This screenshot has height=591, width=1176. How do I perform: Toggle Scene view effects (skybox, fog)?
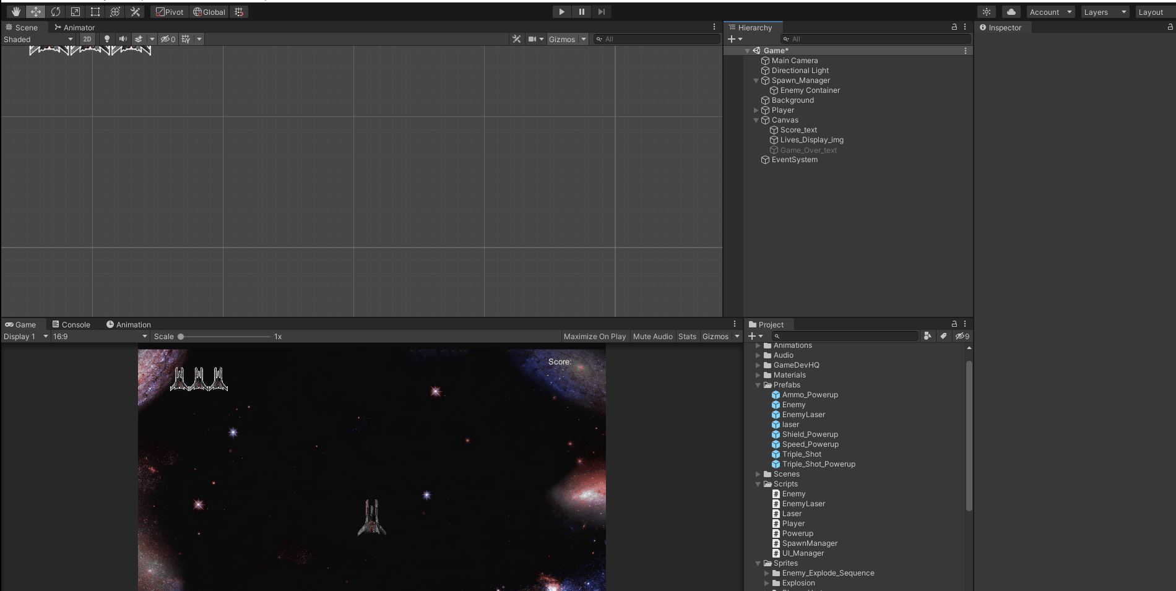(x=139, y=39)
